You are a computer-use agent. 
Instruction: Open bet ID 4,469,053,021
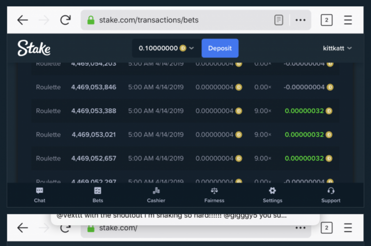coord(94,135)
